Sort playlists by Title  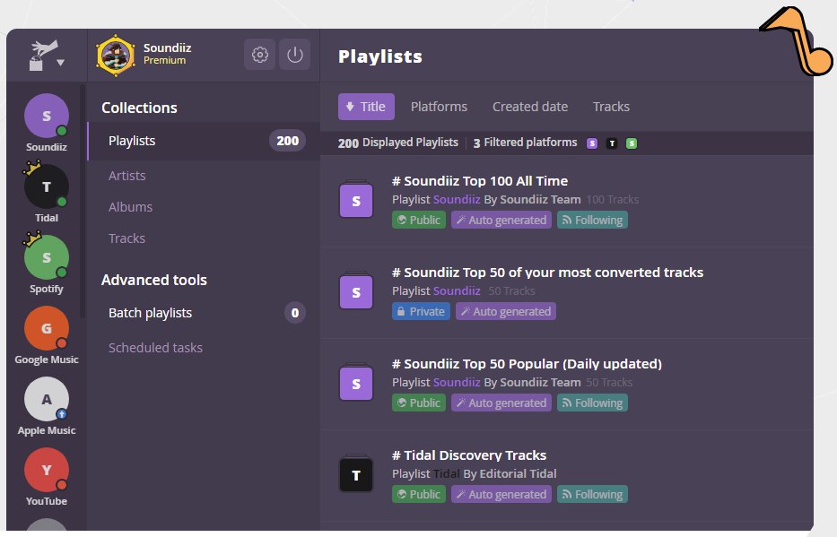(x=366, y=107)
